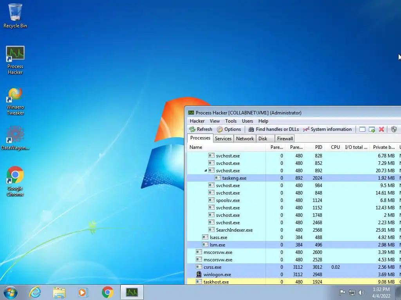Viewport: 401px width, 300px height.
Task: Select the csrss.exe process row
Action: (x=294, y=267)
